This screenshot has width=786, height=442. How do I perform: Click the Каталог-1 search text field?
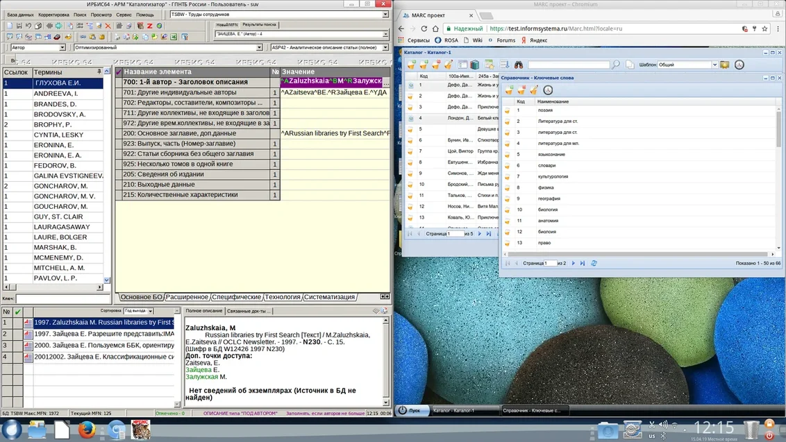point(569,65)
